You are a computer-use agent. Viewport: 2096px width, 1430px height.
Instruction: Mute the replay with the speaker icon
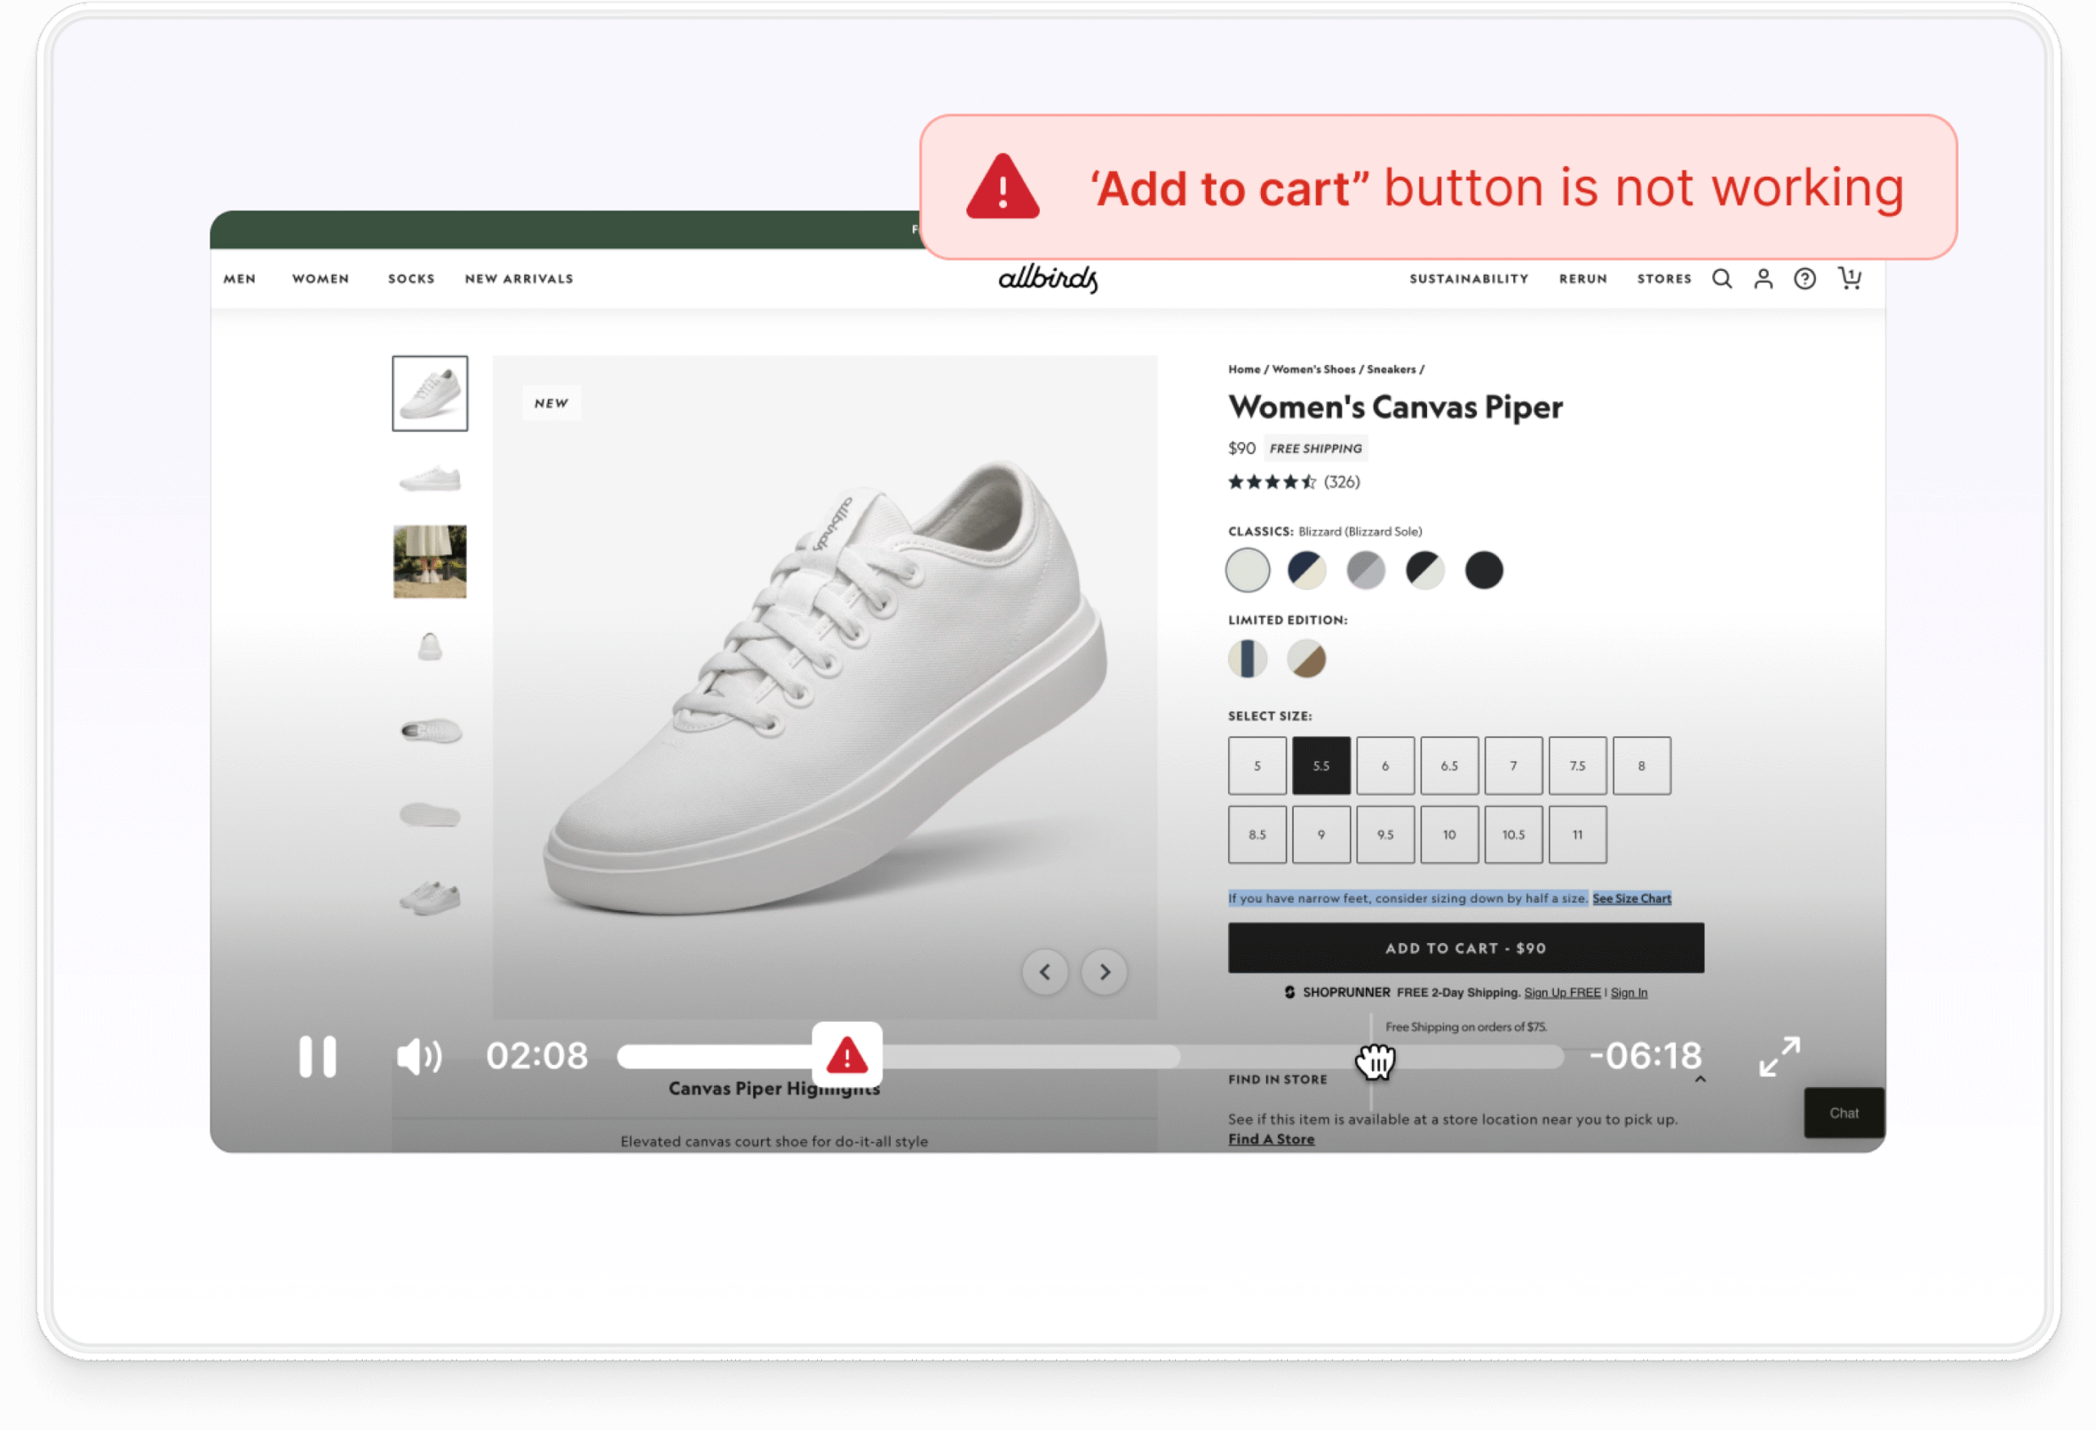click(419, 1056)
